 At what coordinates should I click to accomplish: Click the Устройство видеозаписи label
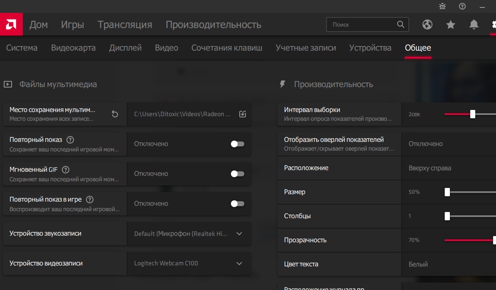coord(46,263)
